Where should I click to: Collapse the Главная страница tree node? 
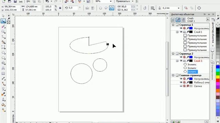coord(173,75)
